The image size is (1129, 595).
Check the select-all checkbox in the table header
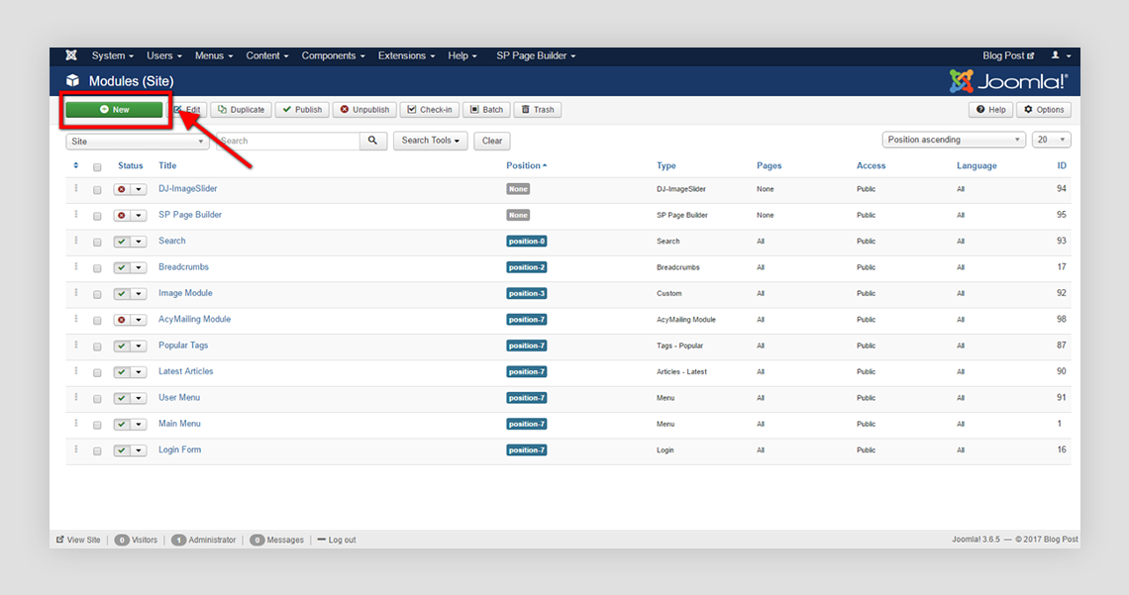(x=97, y=166)
